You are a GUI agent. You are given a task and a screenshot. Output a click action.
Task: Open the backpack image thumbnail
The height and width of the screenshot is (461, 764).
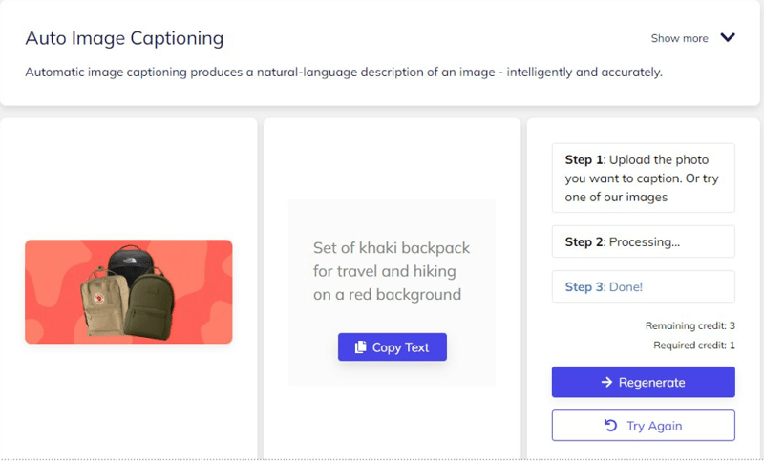click(129, 292)
